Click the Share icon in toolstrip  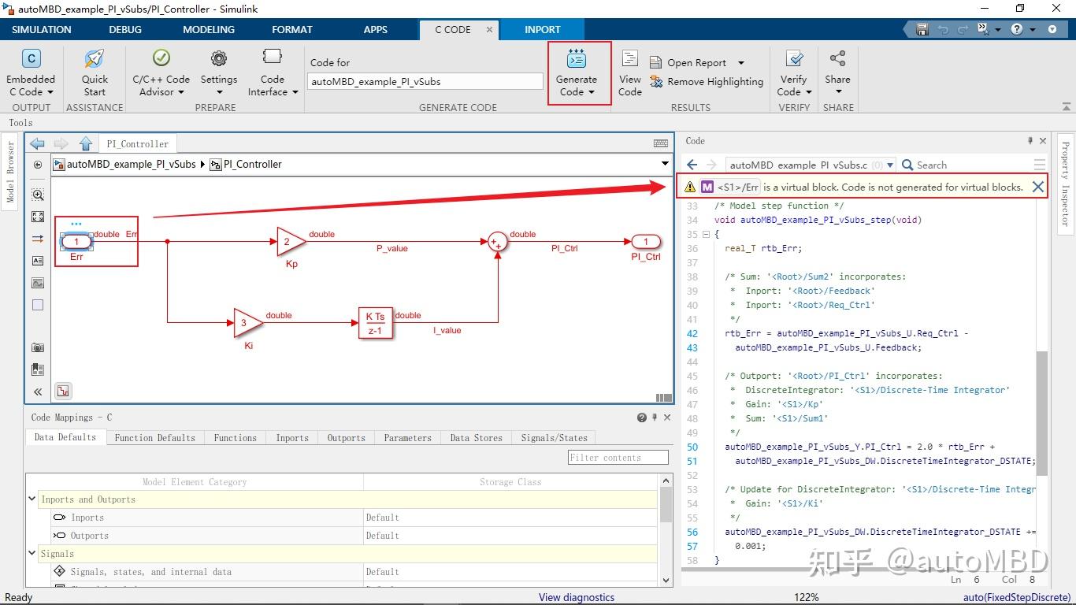click(837, 60)
